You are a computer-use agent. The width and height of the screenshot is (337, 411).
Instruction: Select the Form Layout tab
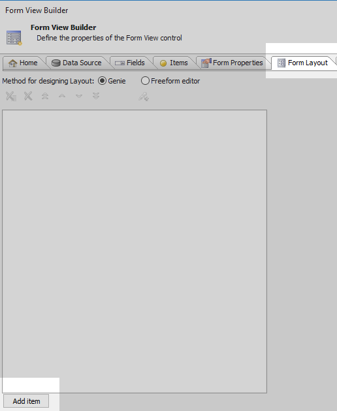[303, 63]
